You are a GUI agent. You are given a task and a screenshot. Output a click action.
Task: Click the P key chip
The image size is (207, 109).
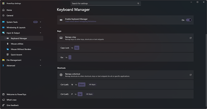[72, 94]
